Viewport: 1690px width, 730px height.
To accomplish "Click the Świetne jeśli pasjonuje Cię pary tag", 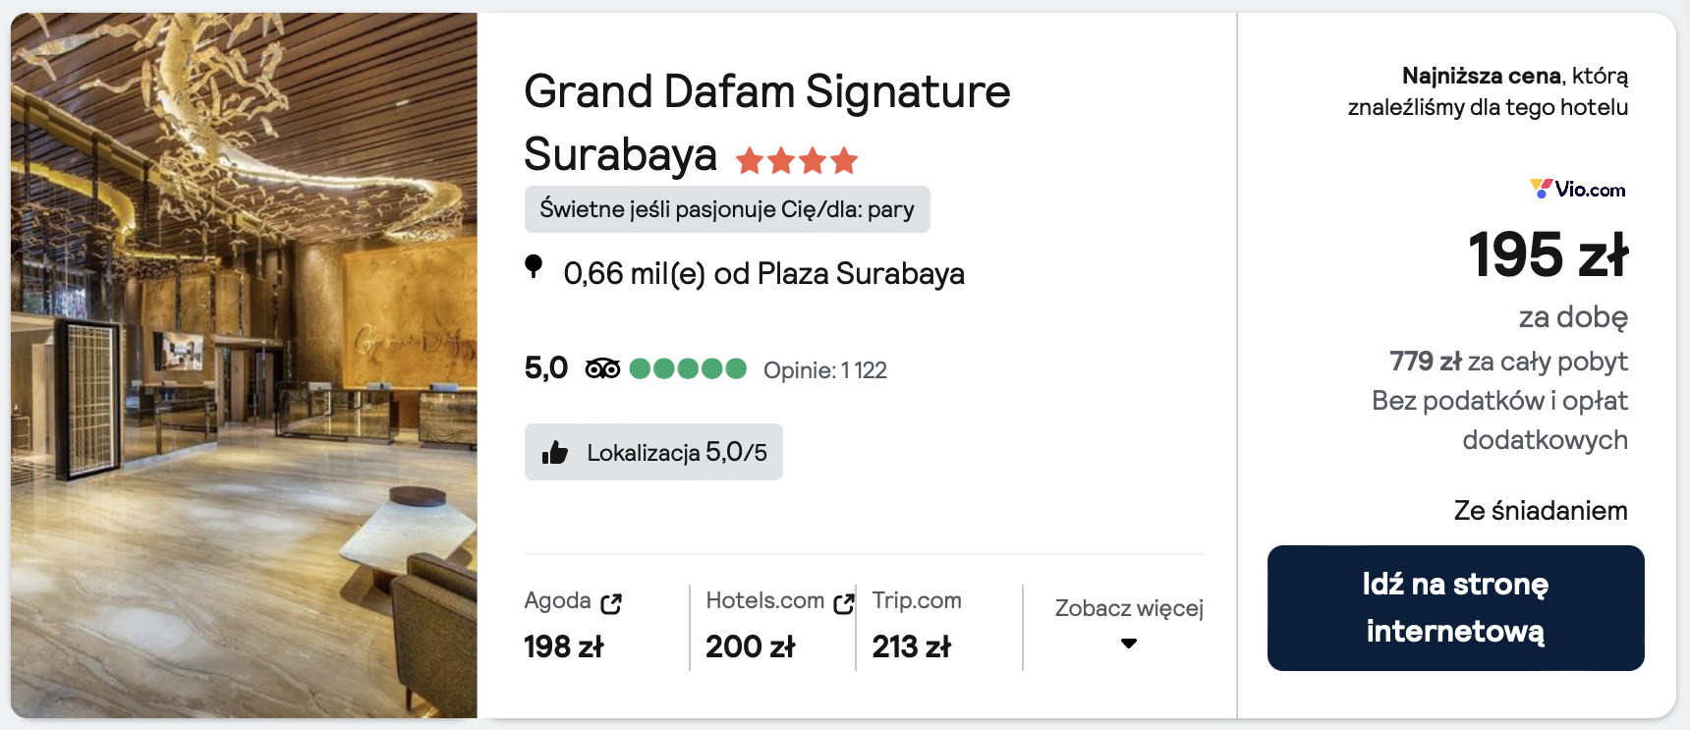I will 727,209.
